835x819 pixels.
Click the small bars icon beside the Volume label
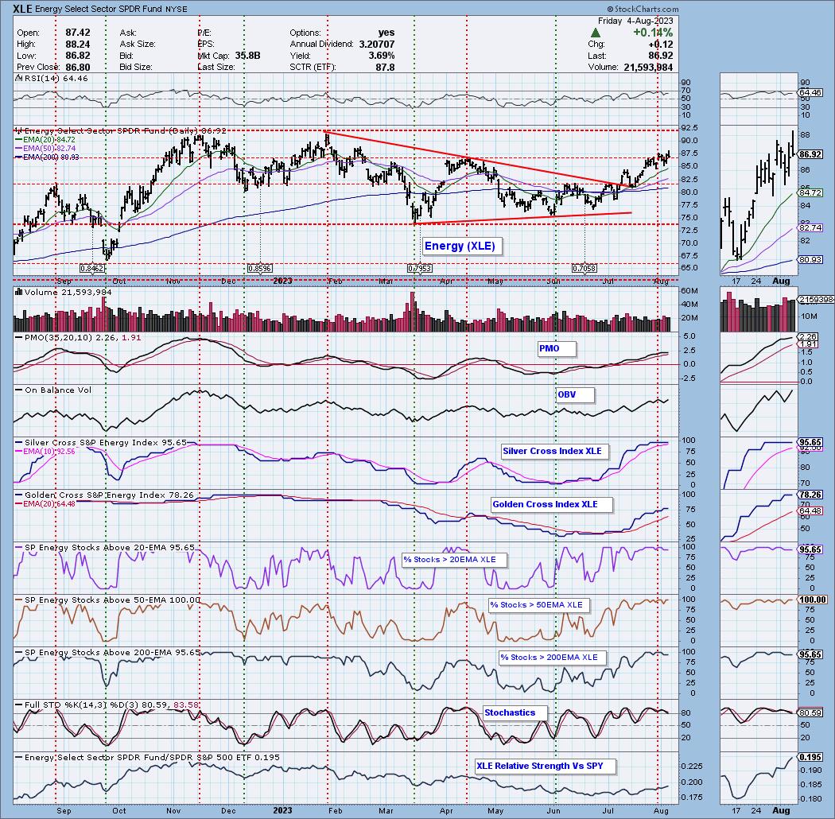18,292
